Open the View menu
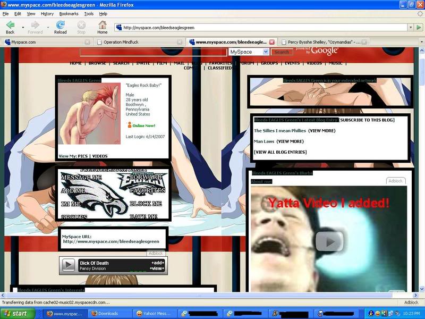 [31, 14]
